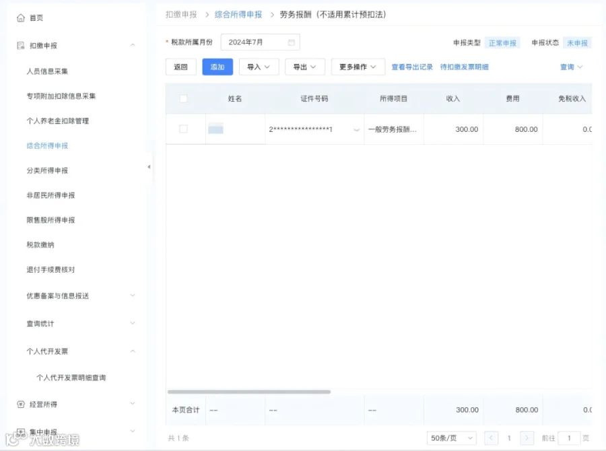
Task: Click the home icon beside 首页
Action: click(21, 18)
